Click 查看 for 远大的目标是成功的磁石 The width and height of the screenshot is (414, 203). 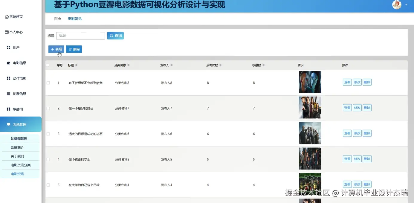[x=347, y=133]
